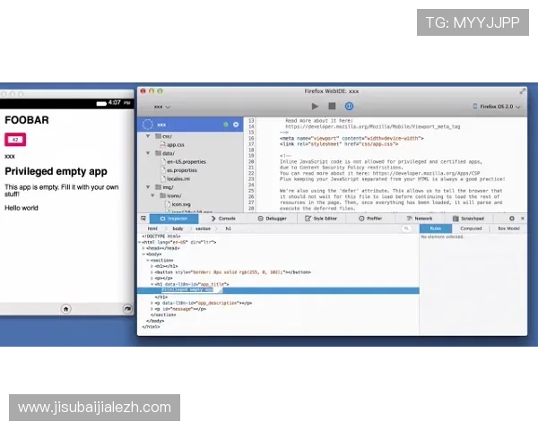Viewport: 538px width, 430px height.
Task: Switch to the Style Editor tab
Action: click(x=322, y=218)
